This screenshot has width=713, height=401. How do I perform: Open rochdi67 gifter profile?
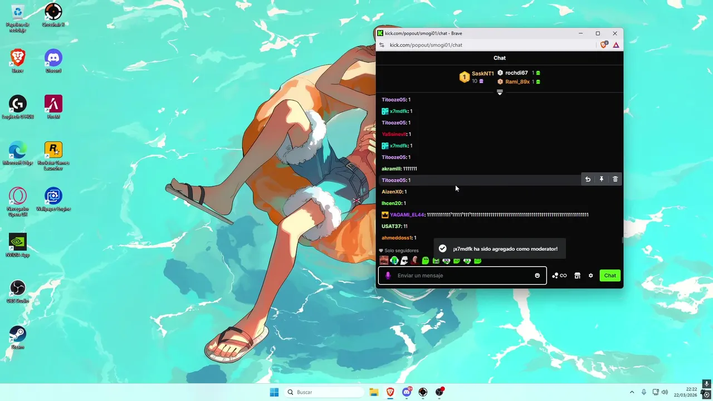(x=516, y=73)
